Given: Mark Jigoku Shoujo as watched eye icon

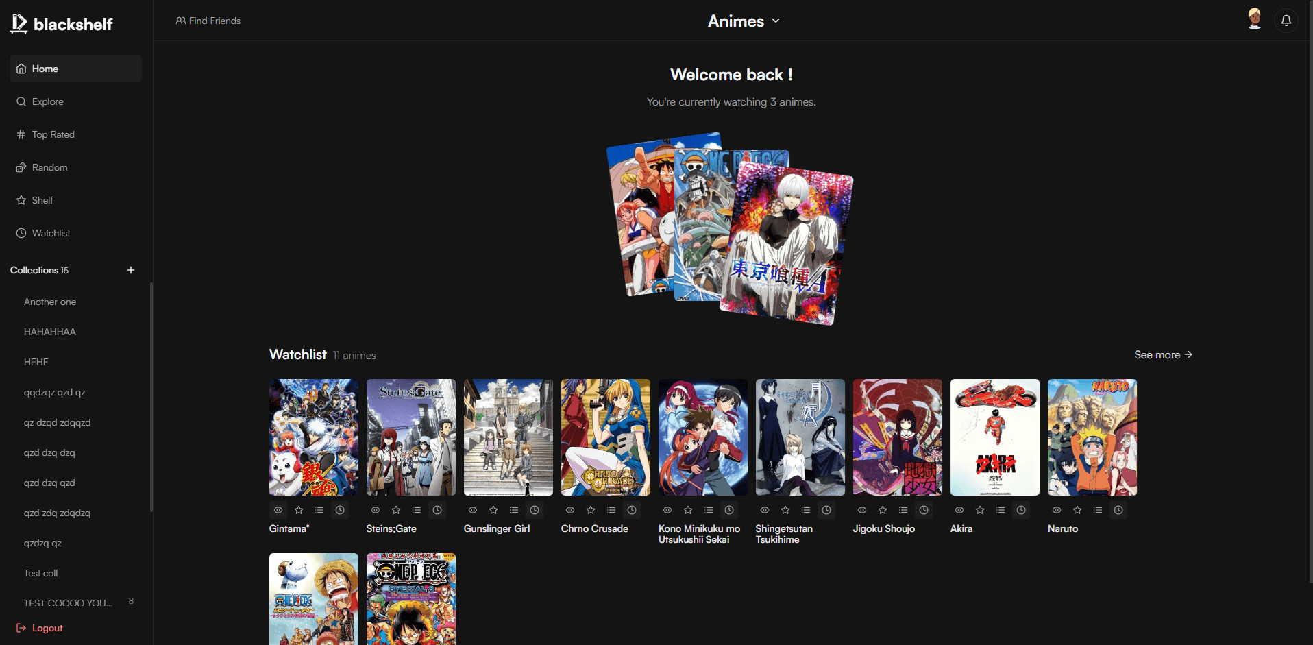Looking at the screenshot, I should (x=862, y=510).
